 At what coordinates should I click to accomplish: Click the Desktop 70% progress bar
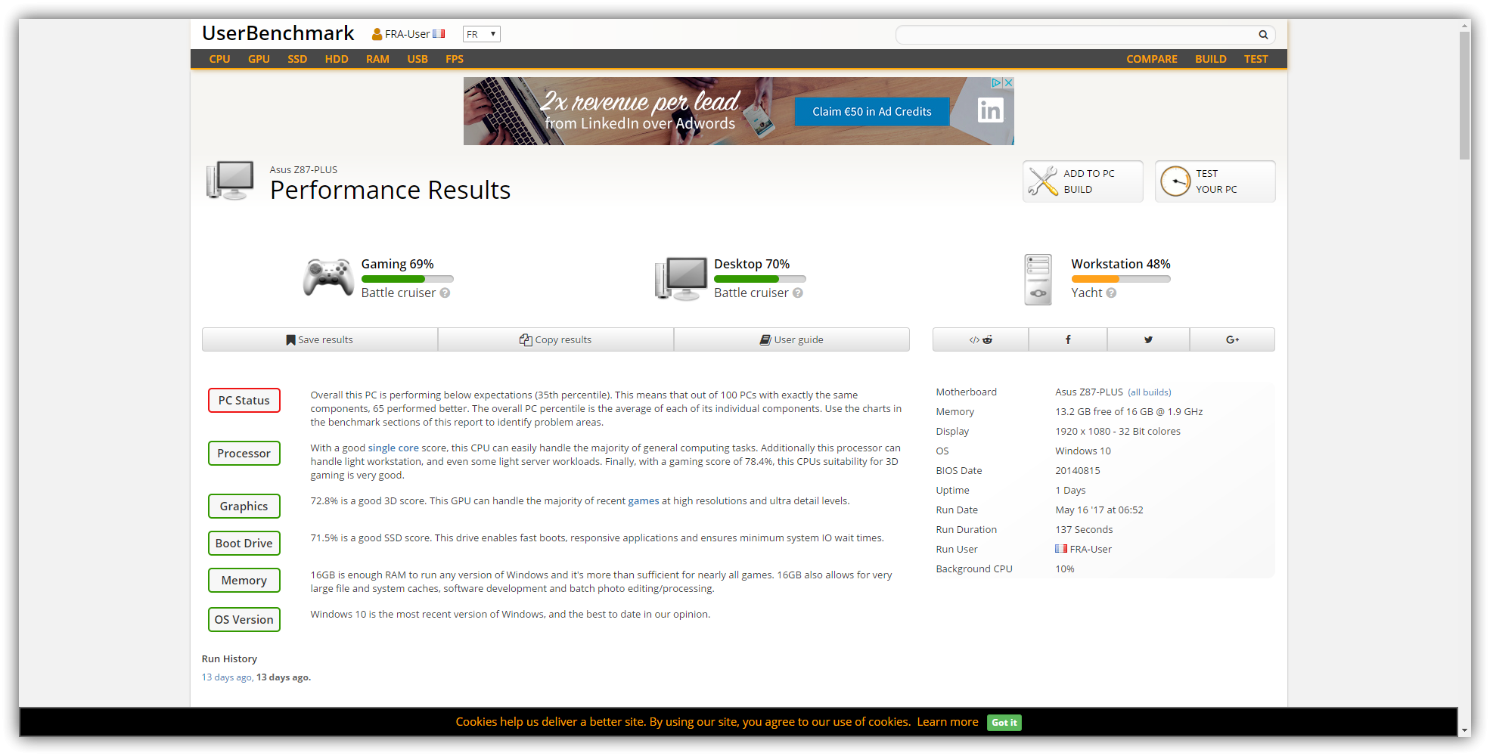pos(760,279)
